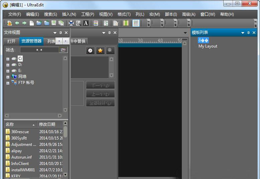Viewport: 260px width, 179px height.
Task: Print the document with printer icon
Action: [x=71, y=23]
